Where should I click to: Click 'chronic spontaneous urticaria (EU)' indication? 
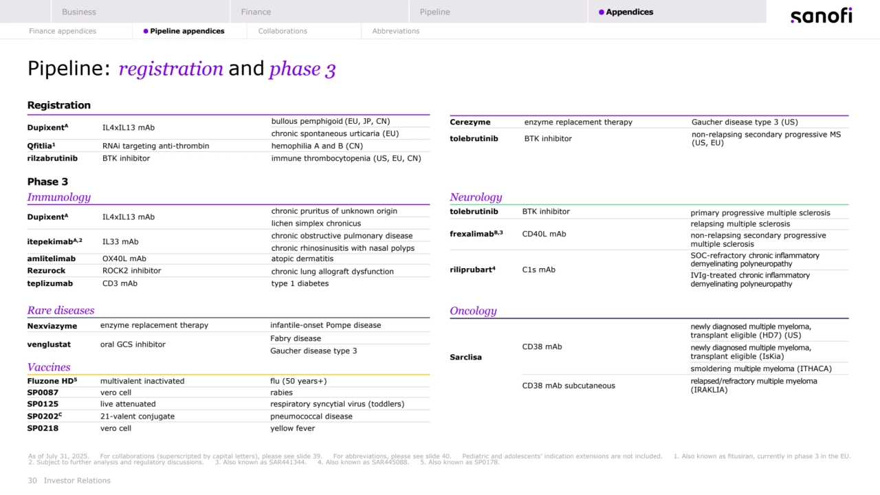point(335,133)
